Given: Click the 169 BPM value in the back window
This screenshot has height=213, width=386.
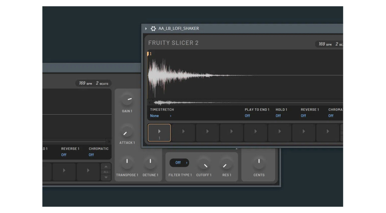Looking at the screenshot, I should coord(86,83).
